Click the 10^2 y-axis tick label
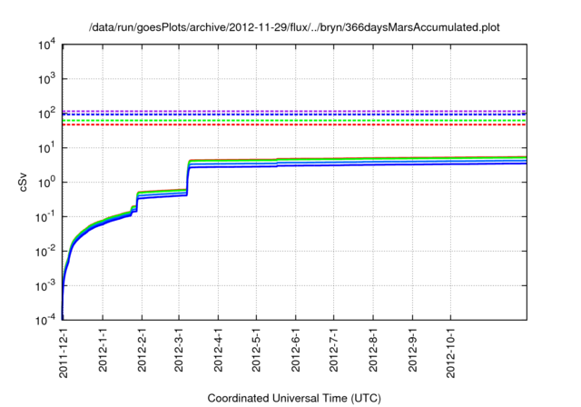This screenshot has height=407, width=581. tap(46, 114)
